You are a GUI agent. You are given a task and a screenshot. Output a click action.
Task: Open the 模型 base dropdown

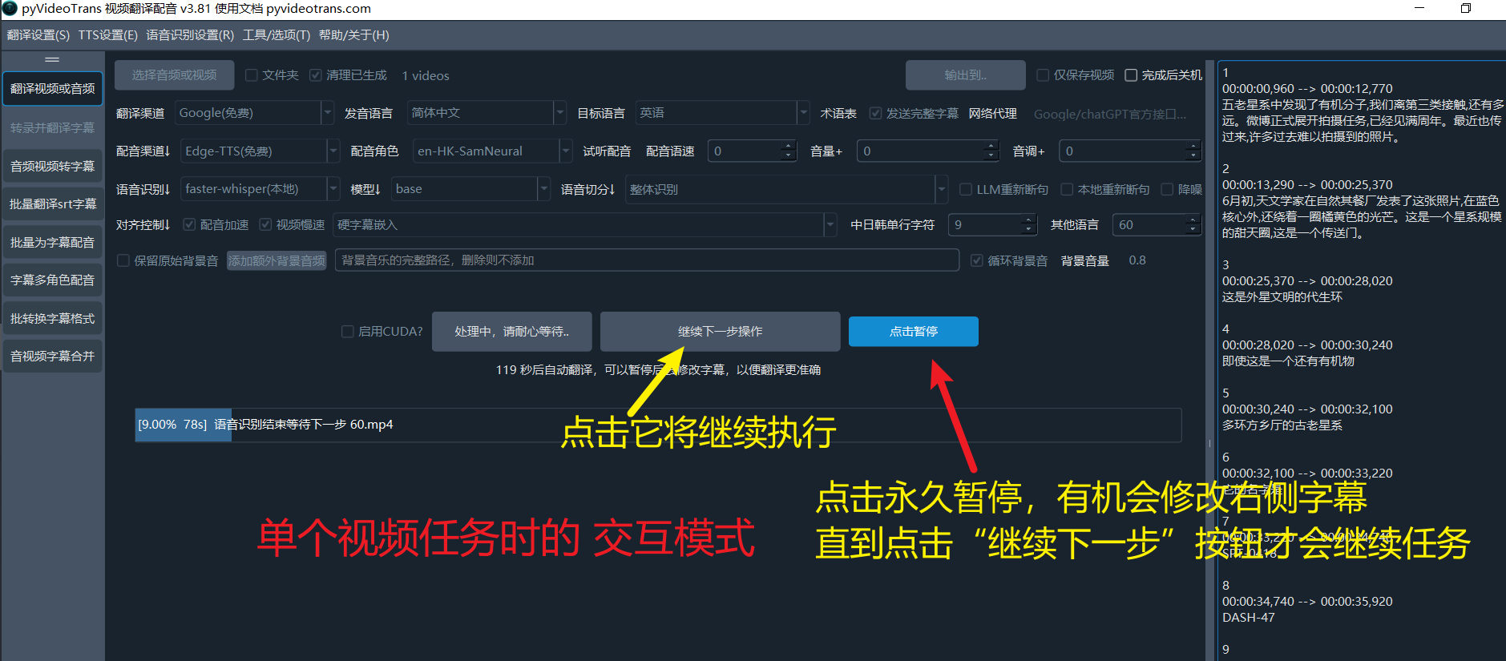[x=543, y=189]
